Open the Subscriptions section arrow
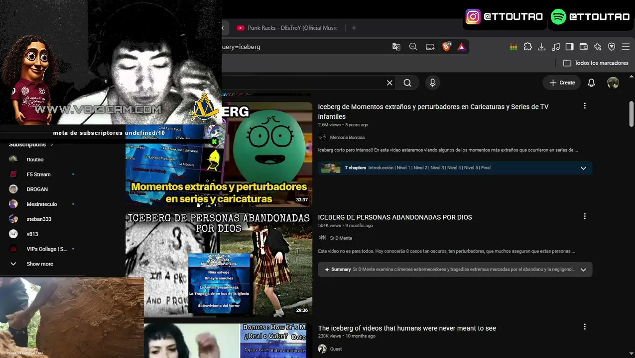Image resolution: width=635 pixels, height=358 pixels. 51,145
